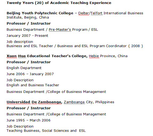This screenshot has width=153, height=136.
Task: Click the bold word 'Zamboanga,' in heading
Action: tap(50, 102)
